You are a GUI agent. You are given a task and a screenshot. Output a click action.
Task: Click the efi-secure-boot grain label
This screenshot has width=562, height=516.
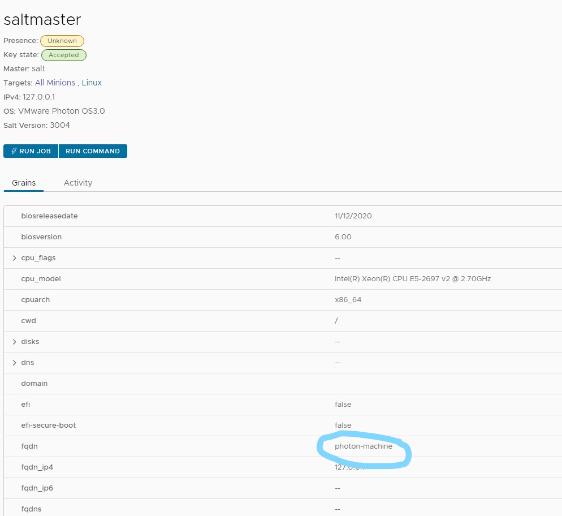pos(48,425)
